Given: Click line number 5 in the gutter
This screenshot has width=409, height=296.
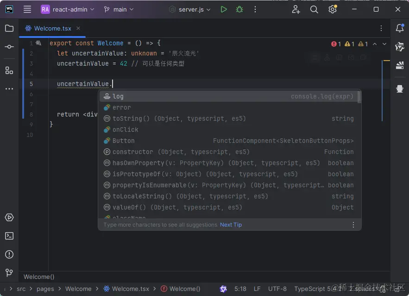Looking at the screenshot, I should tap(31, 84).
